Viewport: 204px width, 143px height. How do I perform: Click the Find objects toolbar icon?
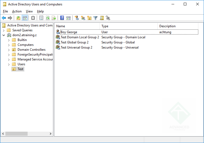point(102,18)
